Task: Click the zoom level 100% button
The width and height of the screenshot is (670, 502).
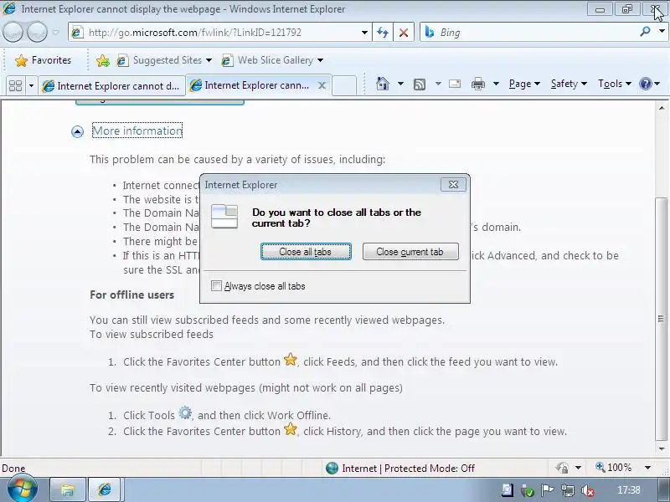Action: (613, 468)
